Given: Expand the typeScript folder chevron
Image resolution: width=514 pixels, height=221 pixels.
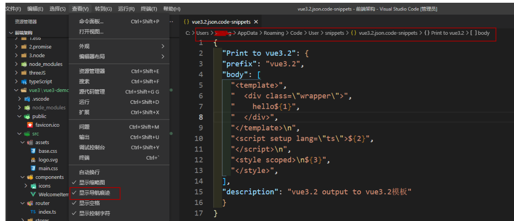Looking at the screenshot, I should 16,81.
